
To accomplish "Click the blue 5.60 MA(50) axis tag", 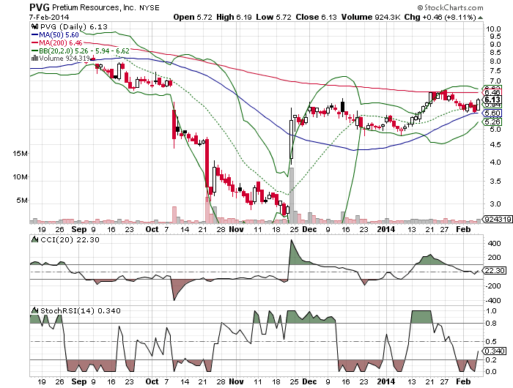I will coord(492,113).
